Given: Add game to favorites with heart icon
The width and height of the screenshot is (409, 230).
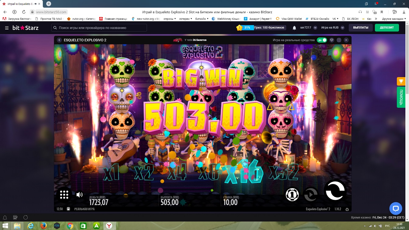Looking at the screenshot, I should (x=332, y=40).
